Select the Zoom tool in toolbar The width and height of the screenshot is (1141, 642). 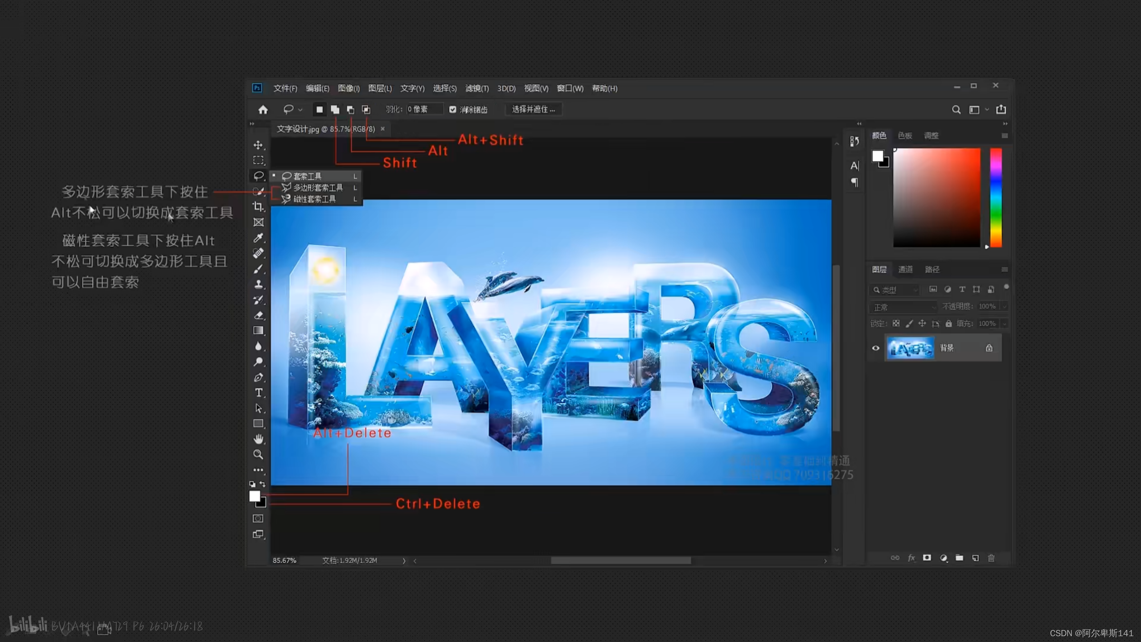coord(258,455)
